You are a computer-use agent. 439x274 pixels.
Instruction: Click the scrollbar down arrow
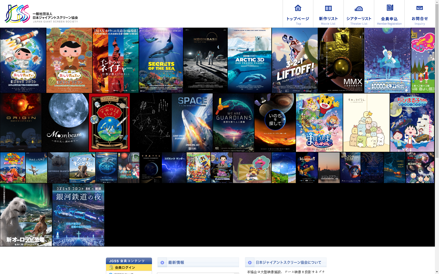pyautogui.click(x=437, y=272)
